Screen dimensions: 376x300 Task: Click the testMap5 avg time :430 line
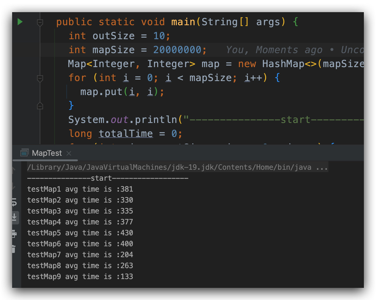[x=80, y=233]
